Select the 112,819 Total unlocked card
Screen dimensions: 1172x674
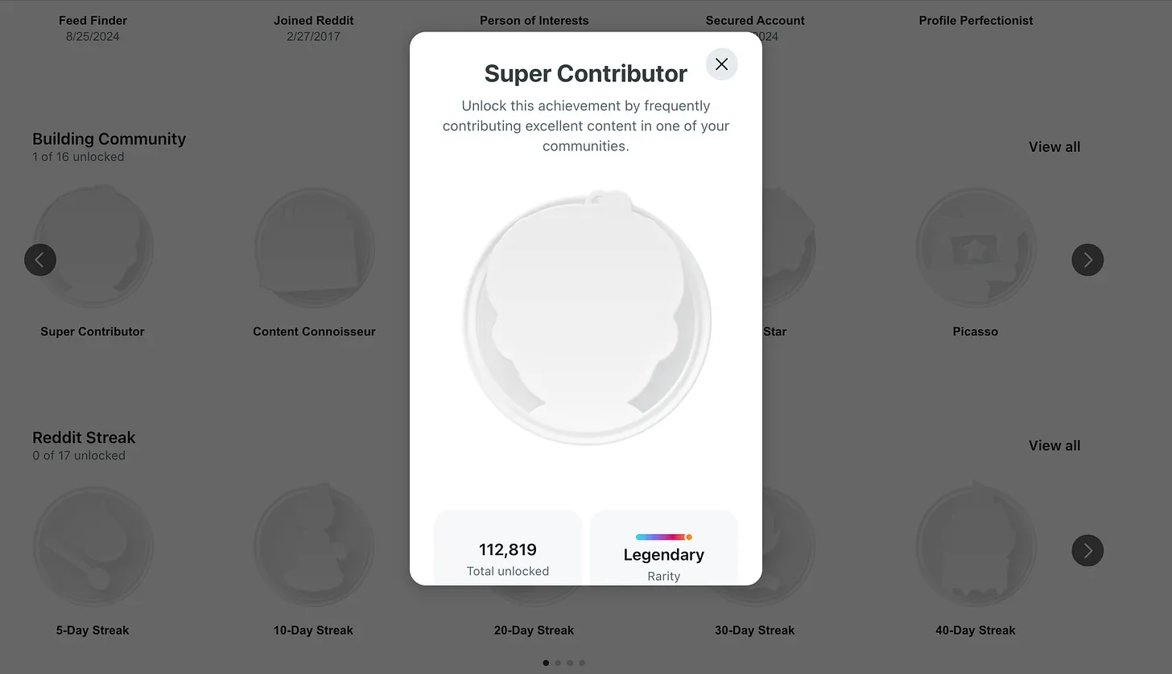(x=508, y=548)
